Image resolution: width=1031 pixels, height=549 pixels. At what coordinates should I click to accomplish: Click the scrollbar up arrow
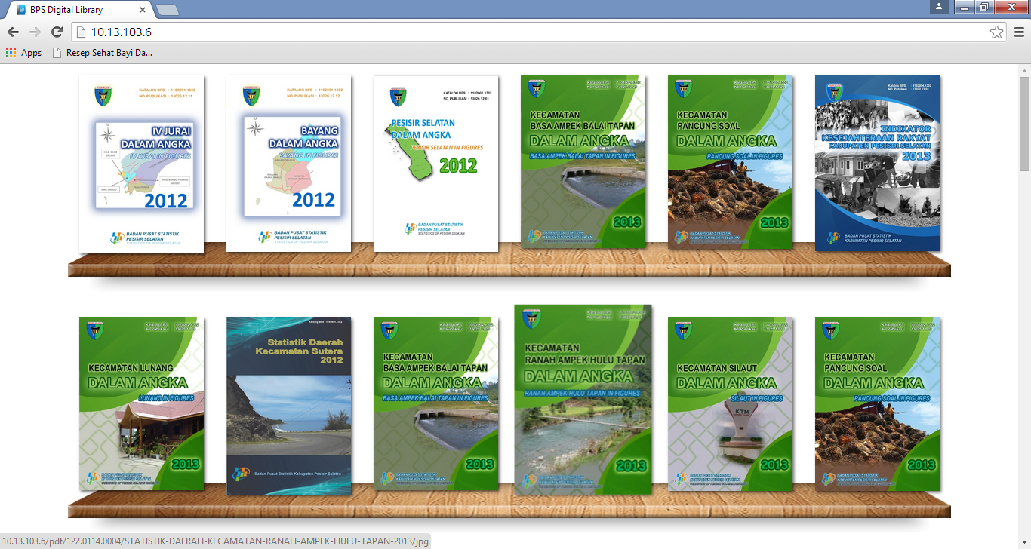pos(1024,70)
